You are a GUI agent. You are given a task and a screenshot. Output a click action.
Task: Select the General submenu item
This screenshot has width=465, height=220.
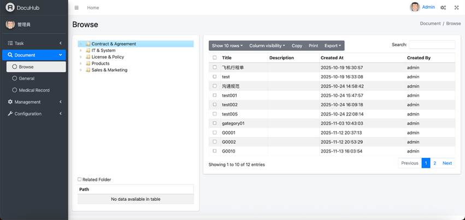(36, 78)
